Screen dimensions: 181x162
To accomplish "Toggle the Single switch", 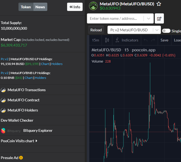I will (x=166, y=31).
